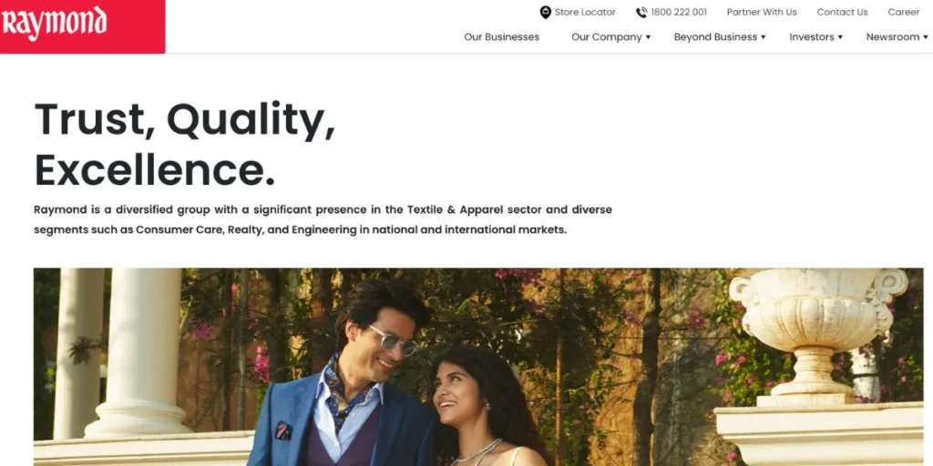933x466 pixels.
Task: Open the Newsroom menu
Action: [893, 36]
